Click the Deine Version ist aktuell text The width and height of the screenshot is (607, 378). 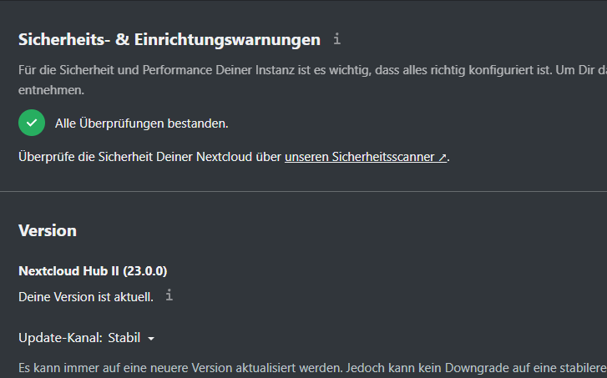pos(86,297)
